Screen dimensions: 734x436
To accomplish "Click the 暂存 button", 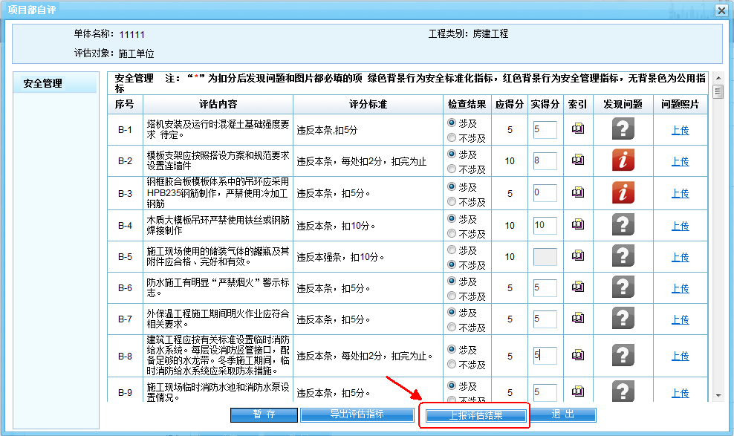I will pyautogui.click(x=264, y=414).
